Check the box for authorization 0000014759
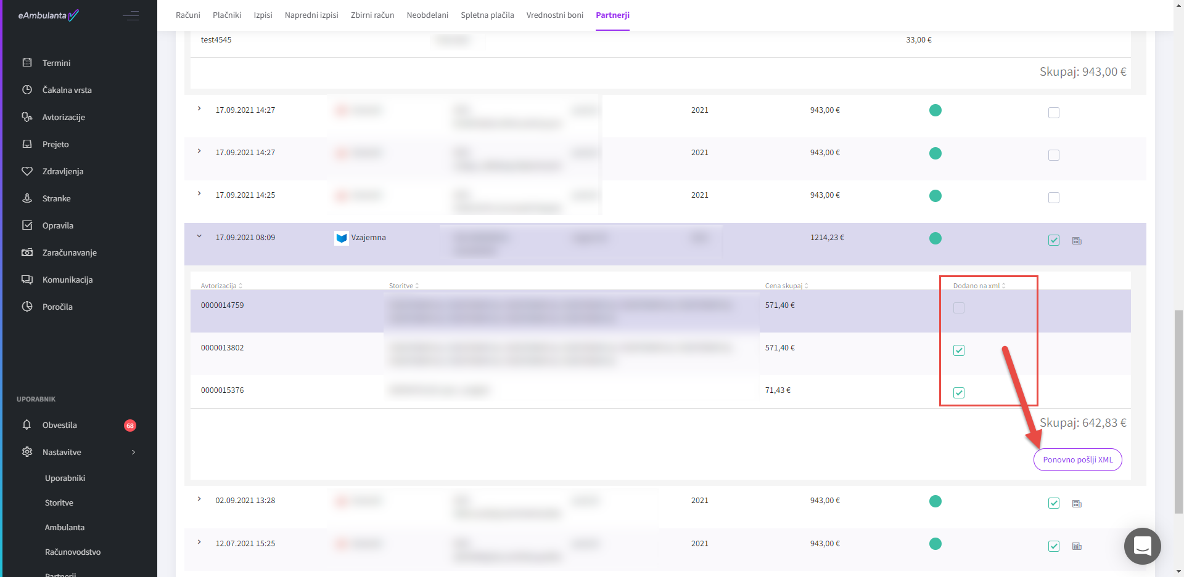 [x=958, y=308]
